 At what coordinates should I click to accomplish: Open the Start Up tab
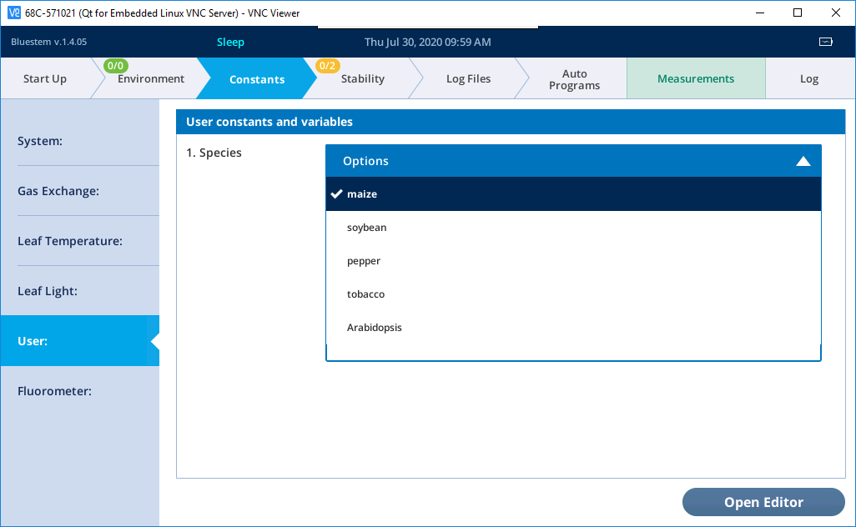45,78
